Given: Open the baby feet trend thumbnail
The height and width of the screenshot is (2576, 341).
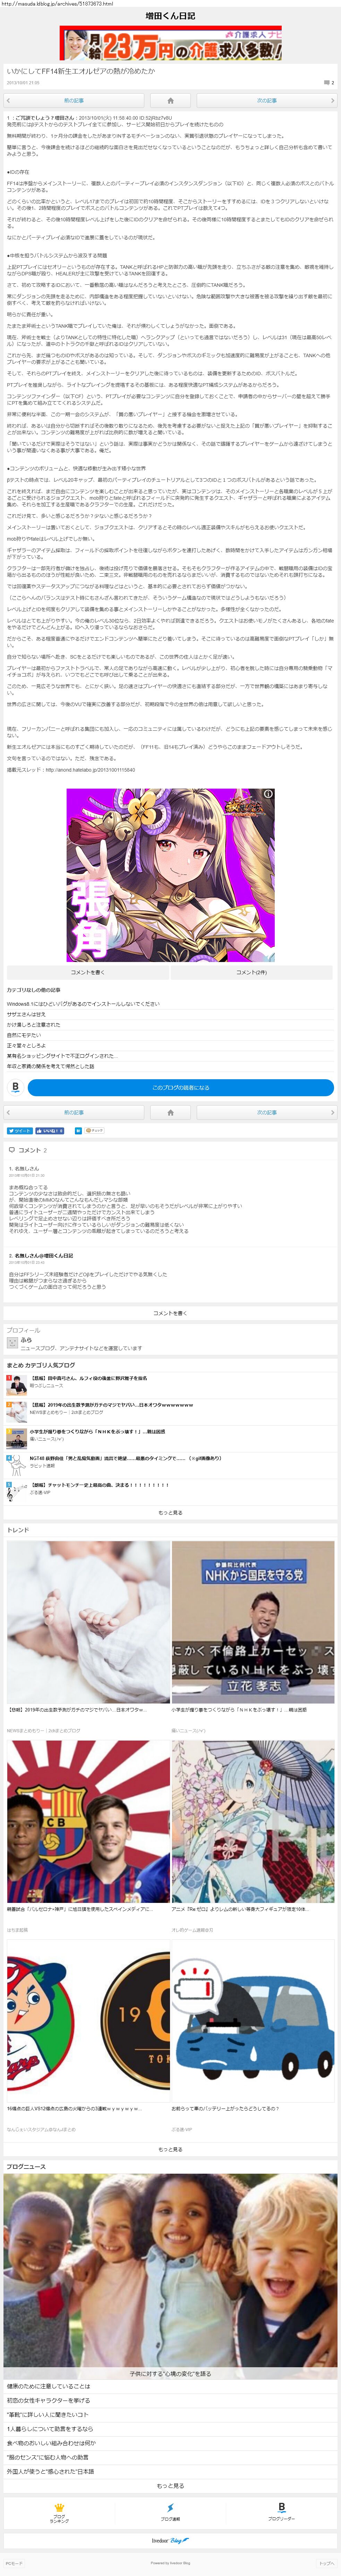Looking at the screenshot, I should coord(88,1622).
